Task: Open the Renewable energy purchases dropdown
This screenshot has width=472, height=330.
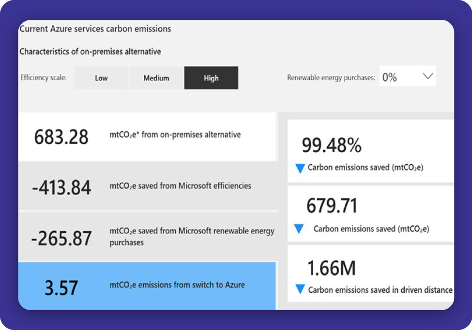Action: point(408,76)
